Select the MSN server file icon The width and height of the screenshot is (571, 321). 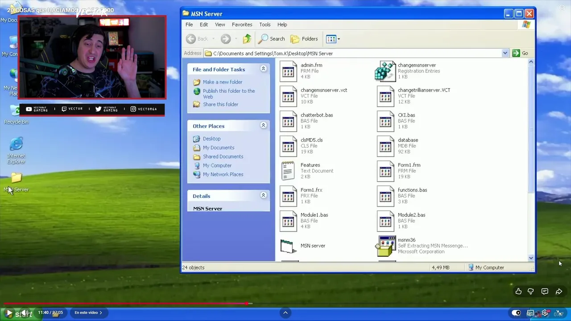tap(288, 246)
